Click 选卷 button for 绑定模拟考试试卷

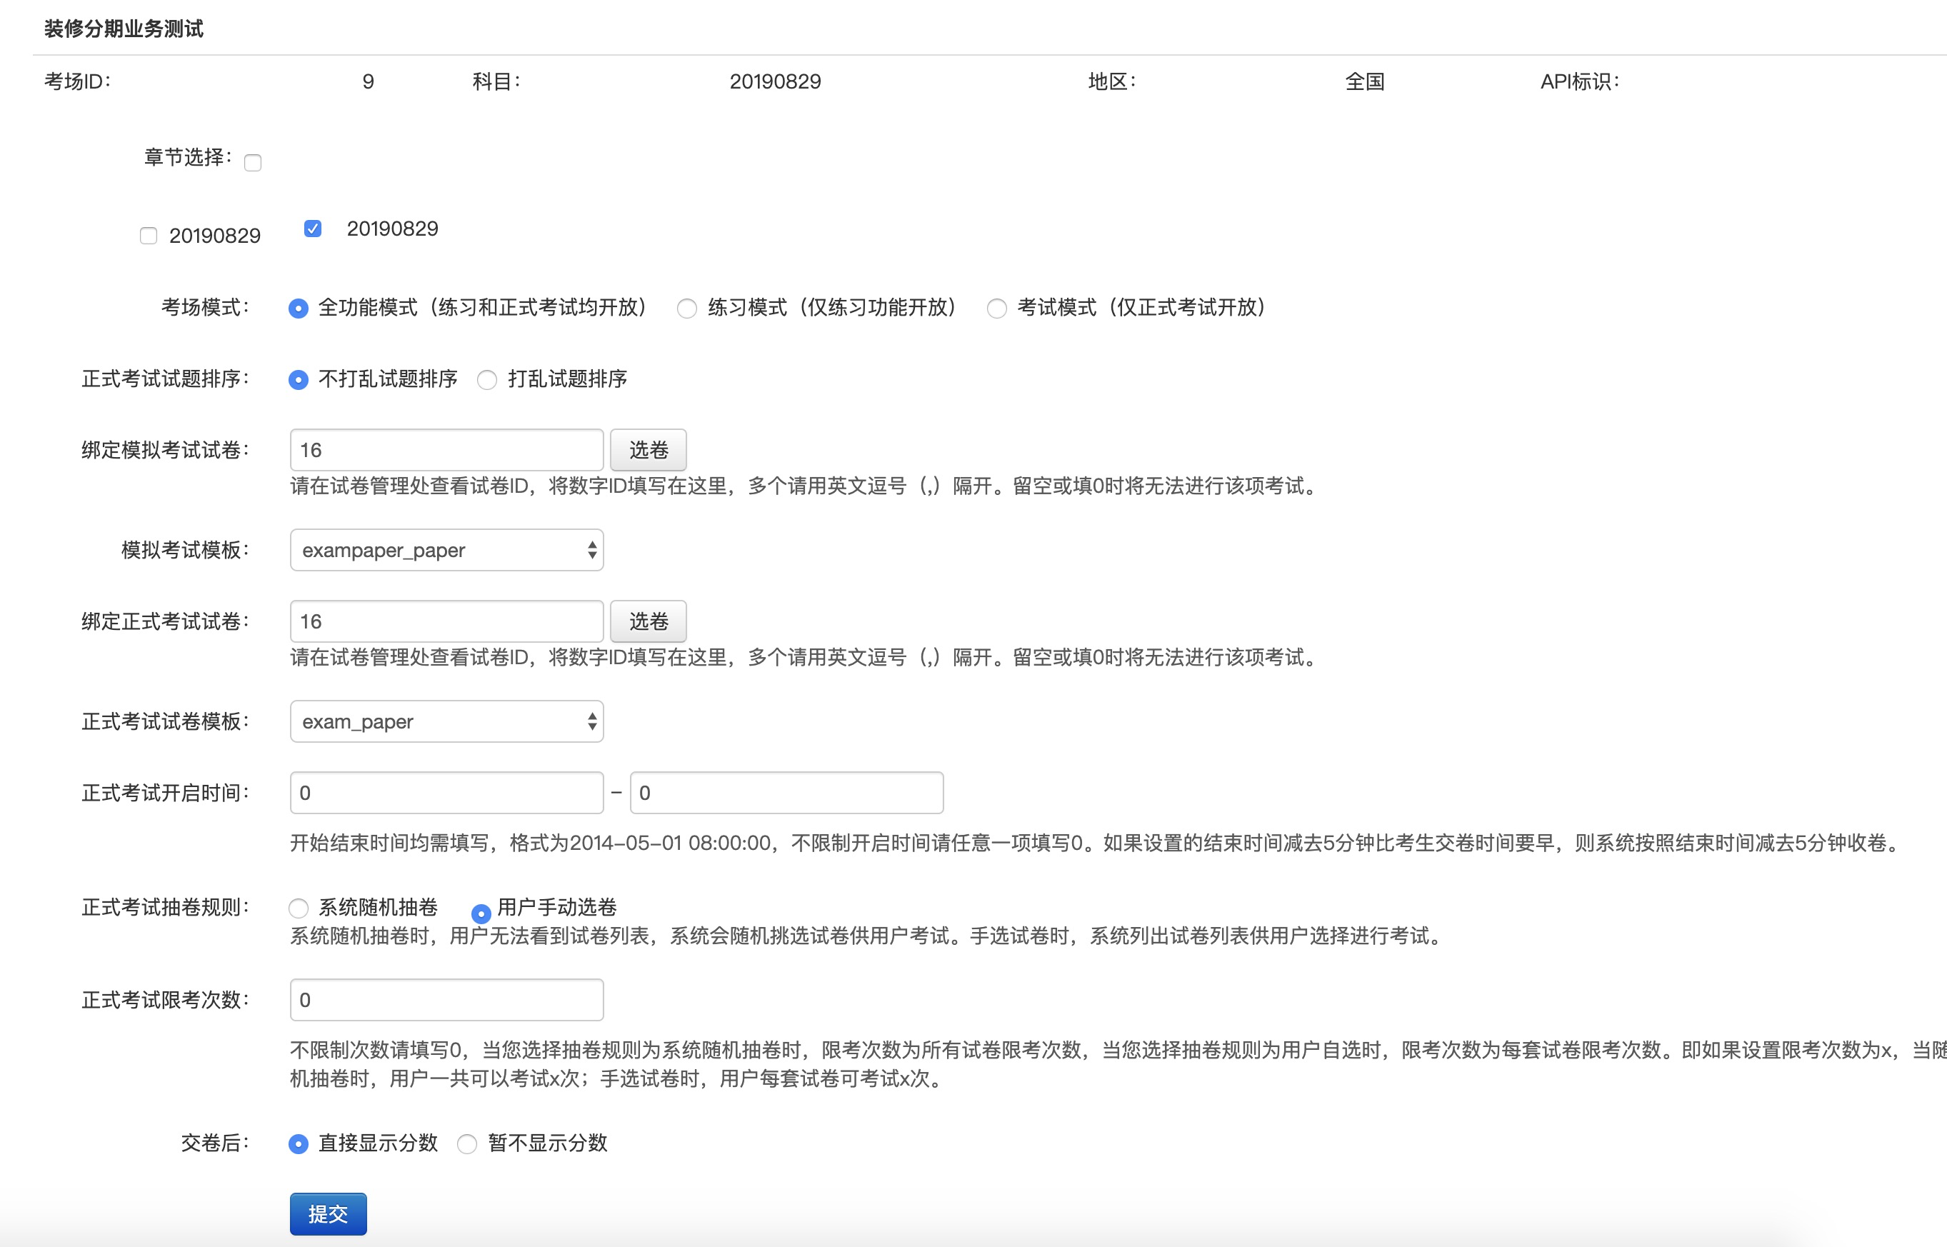coord(649,450)
